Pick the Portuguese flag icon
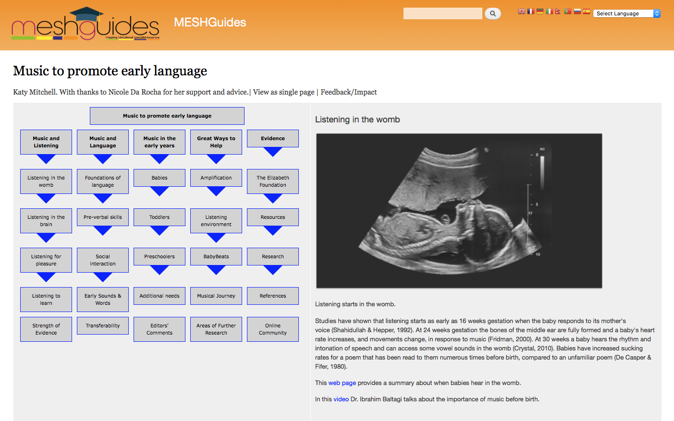 click(x=568, y=12)
